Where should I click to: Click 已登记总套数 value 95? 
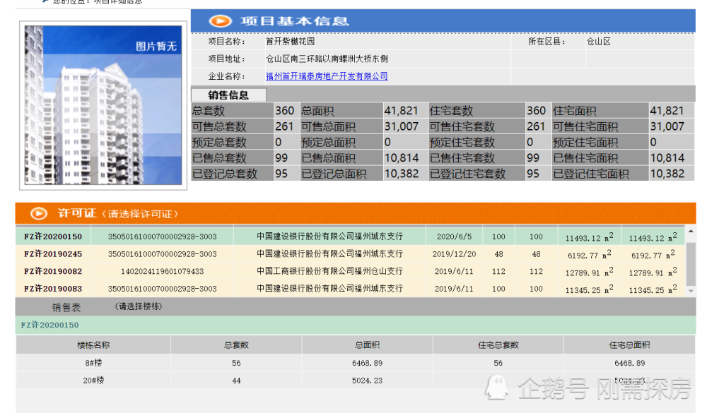[281, 174]
